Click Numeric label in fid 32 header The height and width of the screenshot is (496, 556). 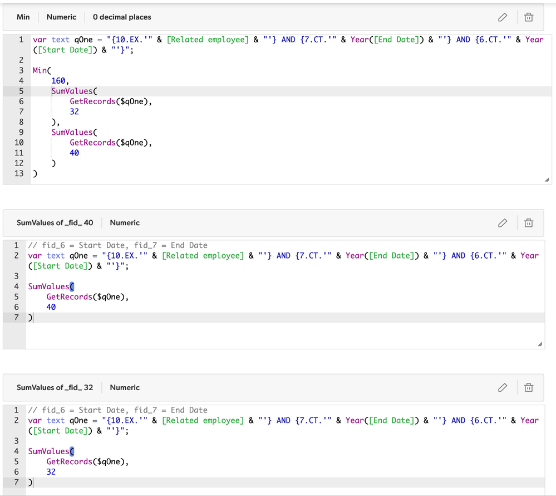click(x=125, y=387)
